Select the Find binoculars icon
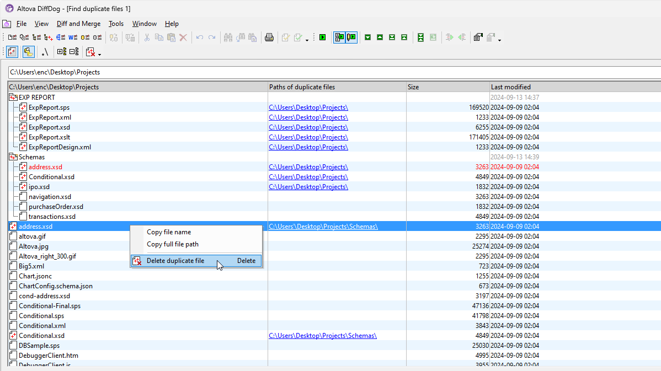Screen dimensions: 661x371 click(228, 37)
